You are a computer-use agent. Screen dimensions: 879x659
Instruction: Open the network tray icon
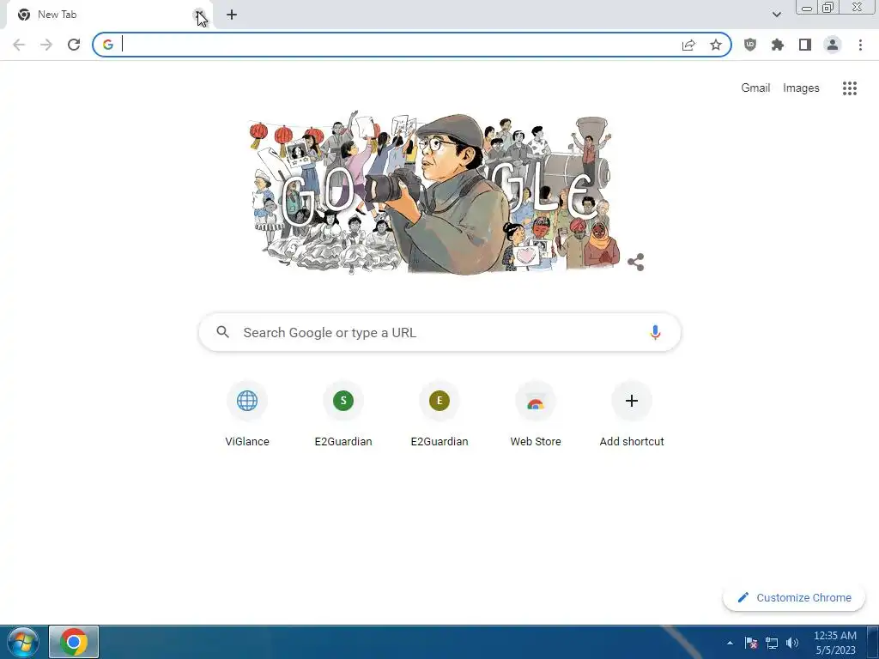click(x=772, y=643)
